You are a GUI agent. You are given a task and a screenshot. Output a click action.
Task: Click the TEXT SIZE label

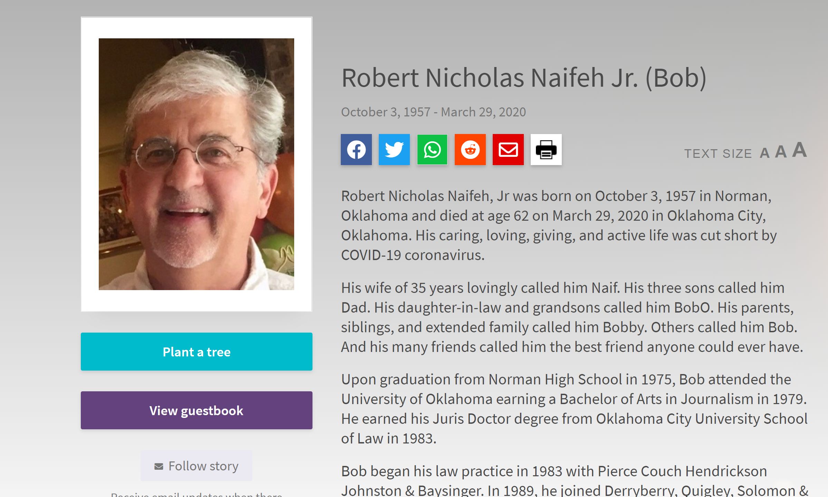[718, 154]
